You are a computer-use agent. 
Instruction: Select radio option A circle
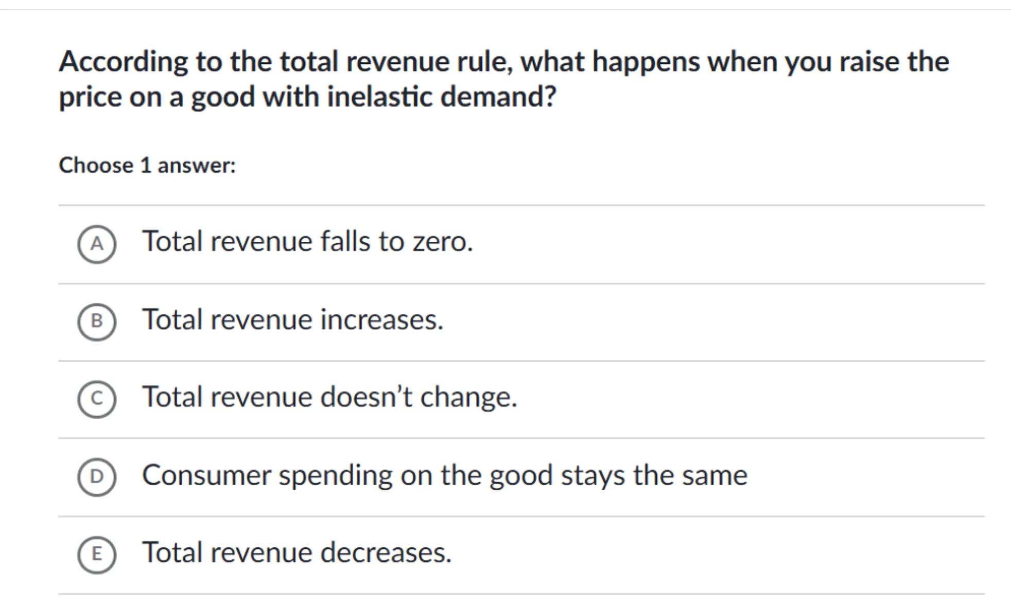click(x=97, y=244)
